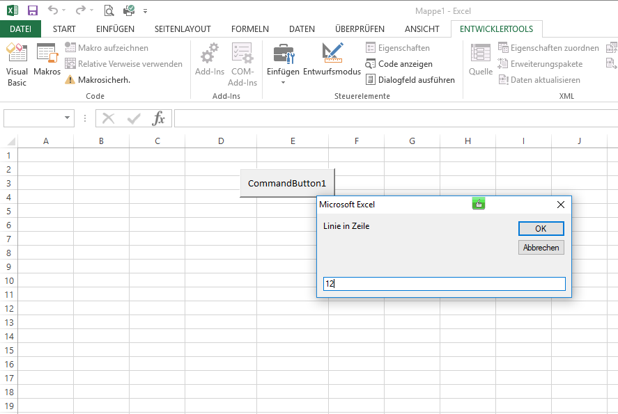Open control Eigenschaften in Steuerelemente

398,47
